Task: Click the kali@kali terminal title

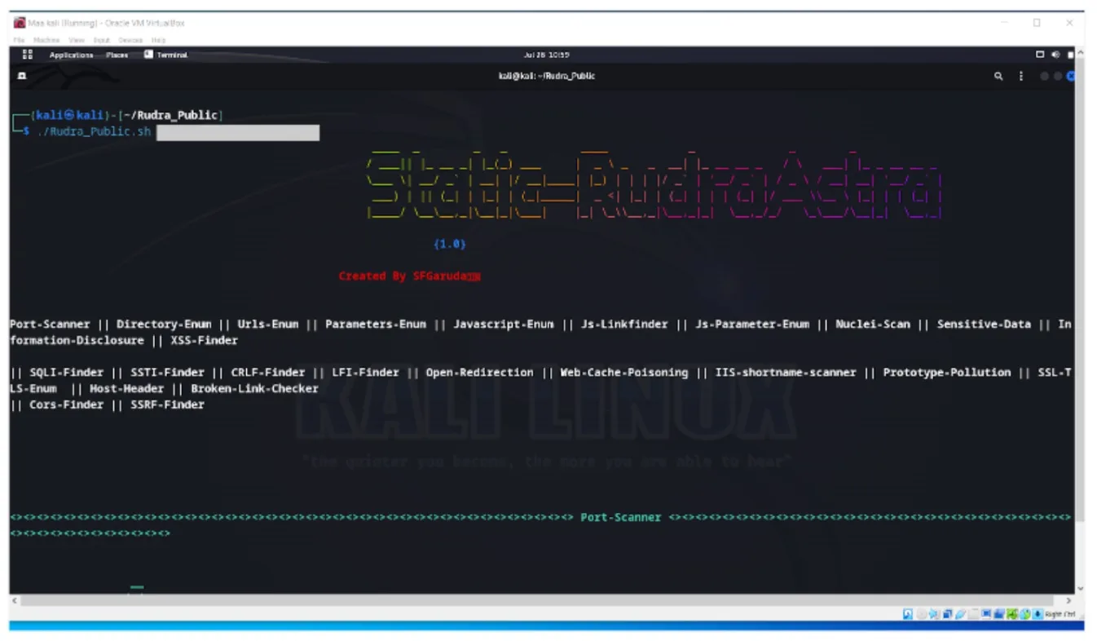Action: pyautogui.click(x=547, y=76)
